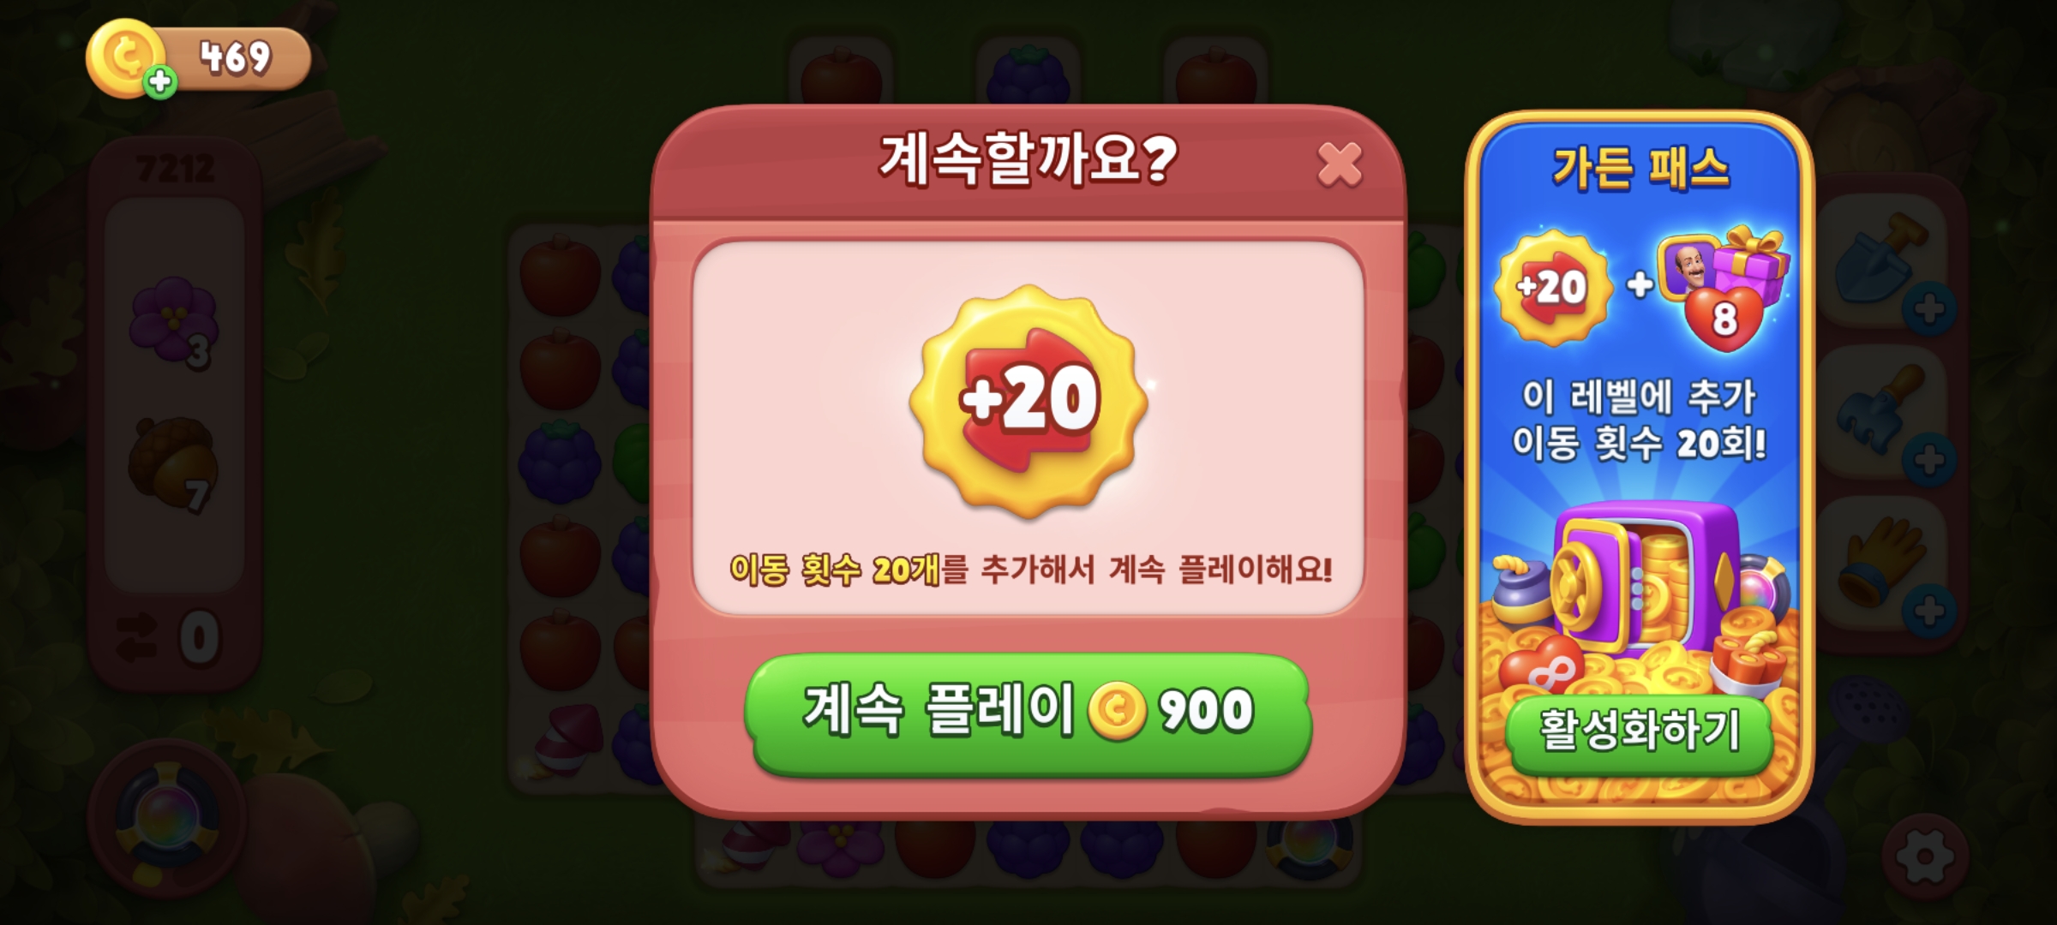Add more rake boosters via plus
The height and width of the screenshot is (925, 2057).
1928,460
